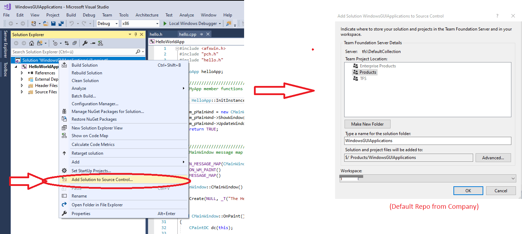
Task: Switch to the hello.h tab
Action: coord(156,34)
